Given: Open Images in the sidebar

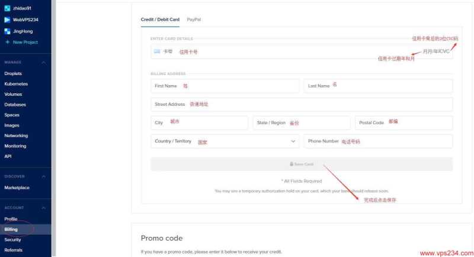Looking at the screenshot, I should (x=12, y=125).
